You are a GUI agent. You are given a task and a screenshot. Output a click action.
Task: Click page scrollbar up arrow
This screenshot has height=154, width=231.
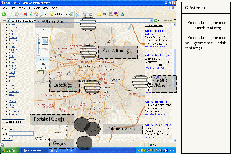click(175, 25)
